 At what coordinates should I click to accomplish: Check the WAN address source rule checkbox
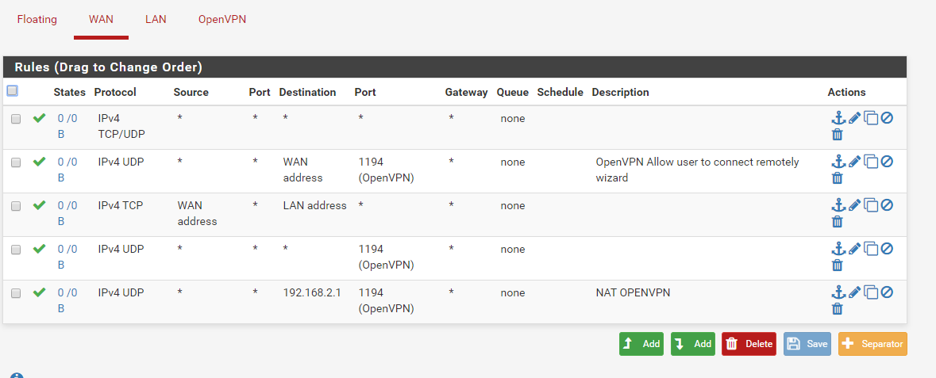[x=16, y=206]
